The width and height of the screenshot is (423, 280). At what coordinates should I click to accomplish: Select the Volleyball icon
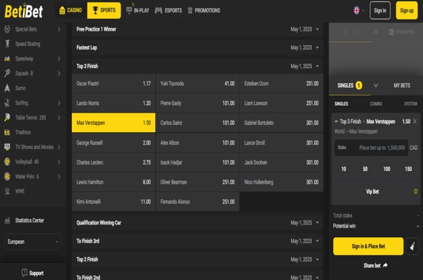(x=7, y=161)
